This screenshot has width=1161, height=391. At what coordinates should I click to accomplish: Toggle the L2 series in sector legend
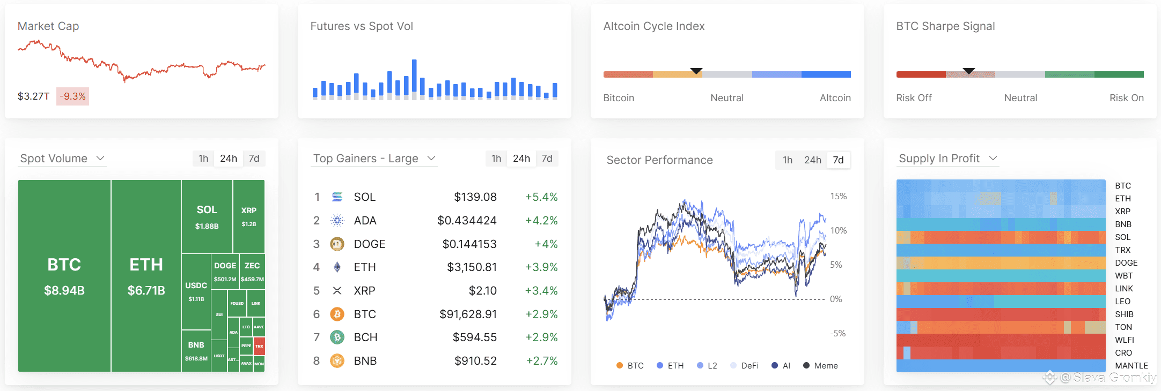tap(707, 366)
